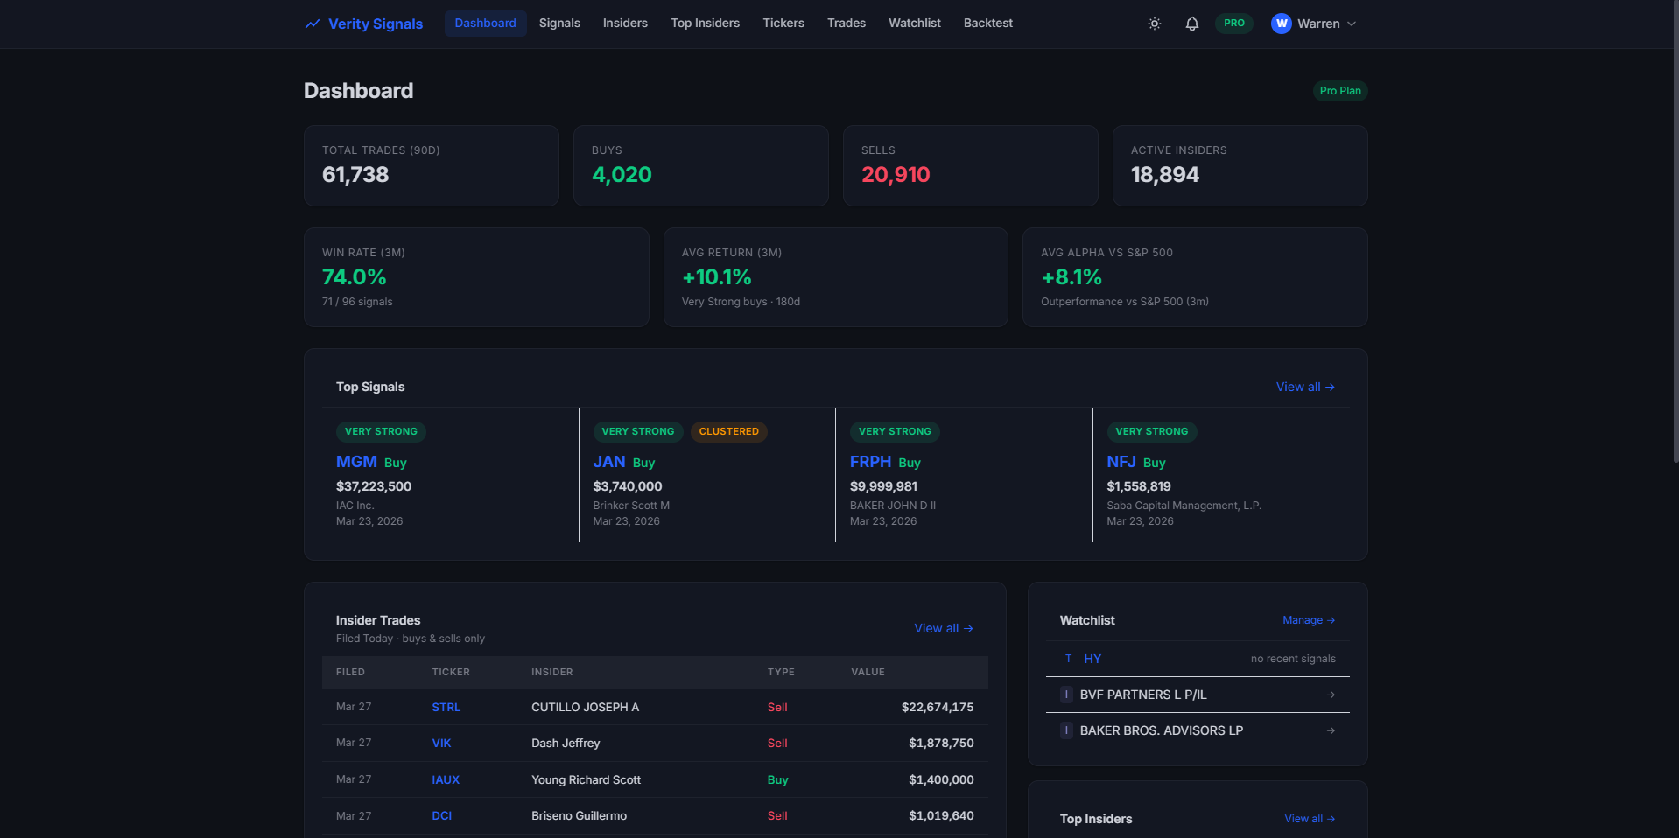Click the T icon beside HY

[x=1068, y=659]
